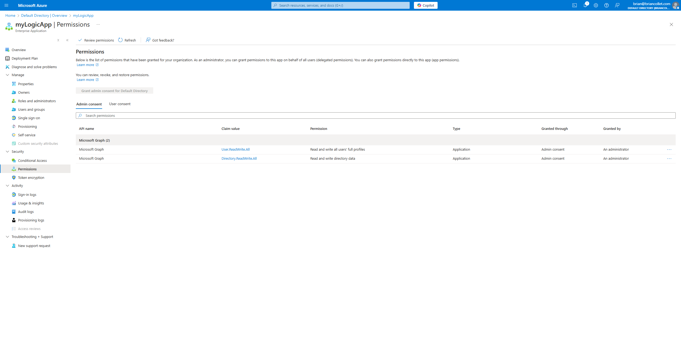Open Properties in the sidebar
Screen dimensions: 681x342
[26, 84]
